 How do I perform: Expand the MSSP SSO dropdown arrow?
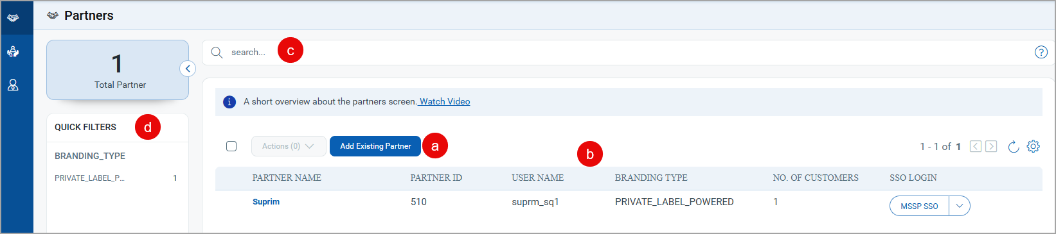coord(960,206)
